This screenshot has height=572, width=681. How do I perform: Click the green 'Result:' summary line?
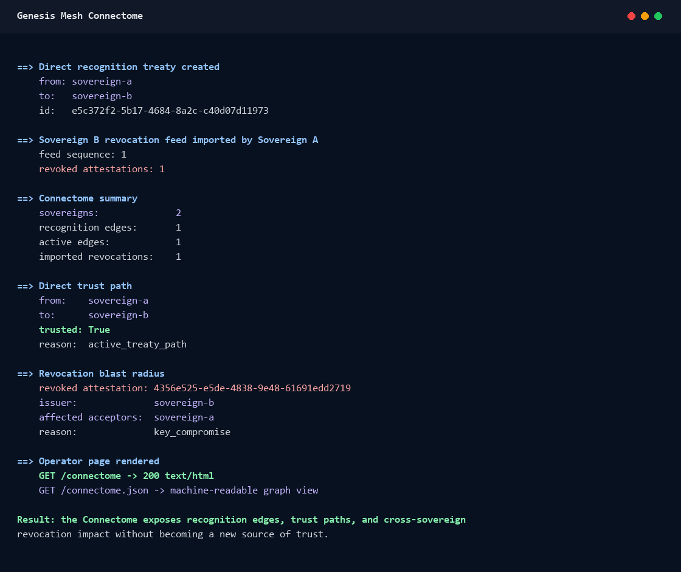(x=241, y=520)
